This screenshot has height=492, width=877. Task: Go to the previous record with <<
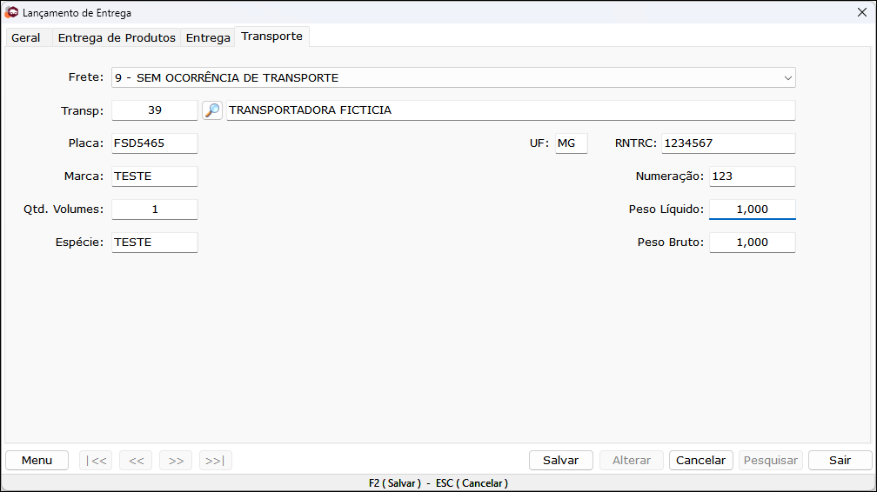point(136,460)
